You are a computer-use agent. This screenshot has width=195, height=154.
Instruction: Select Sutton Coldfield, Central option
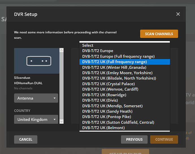pos(118,122)
